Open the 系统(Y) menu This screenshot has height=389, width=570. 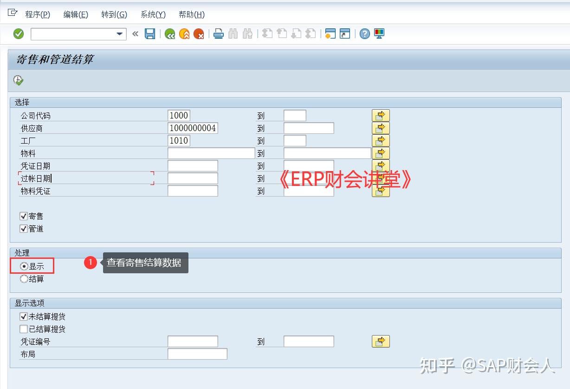coord(152,14)
